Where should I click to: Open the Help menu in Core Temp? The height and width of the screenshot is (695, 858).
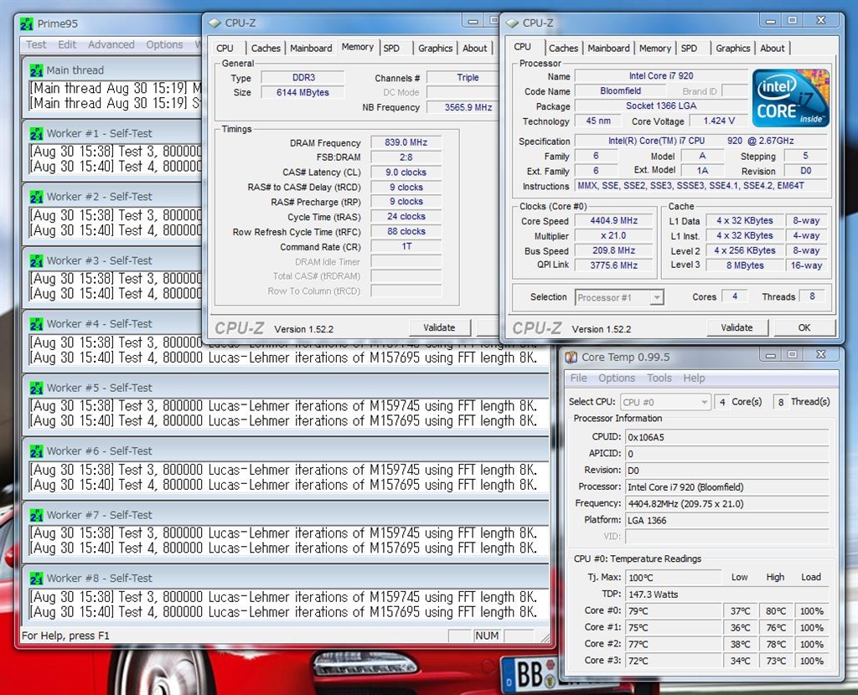coord(694,378)
